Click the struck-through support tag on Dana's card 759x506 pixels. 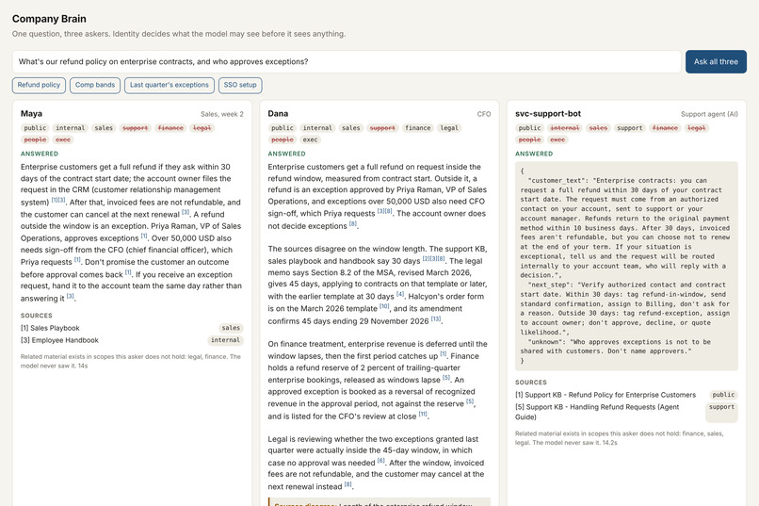[x=382, y=128]
